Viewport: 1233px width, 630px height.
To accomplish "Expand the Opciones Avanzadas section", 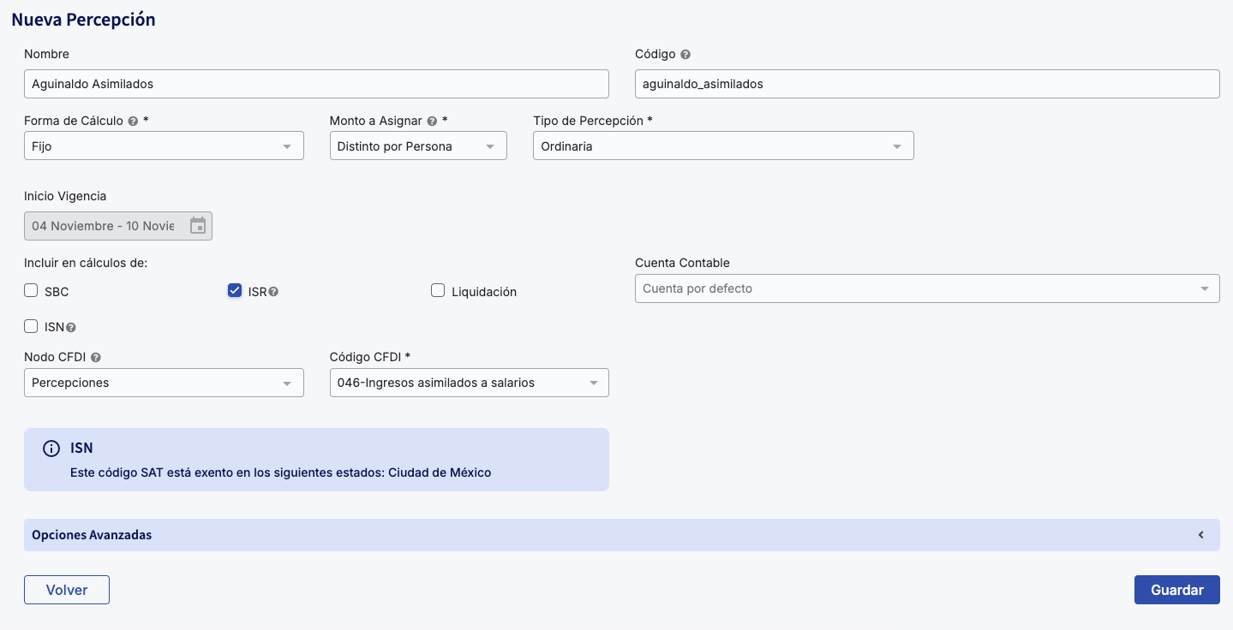I will point(621,535).
